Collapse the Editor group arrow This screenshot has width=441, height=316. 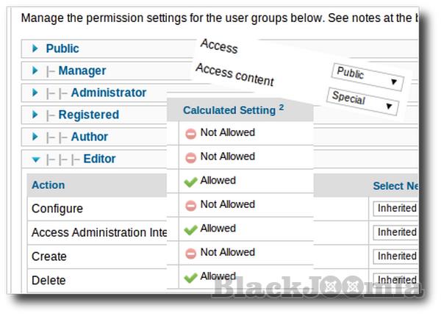pos(35,159)
